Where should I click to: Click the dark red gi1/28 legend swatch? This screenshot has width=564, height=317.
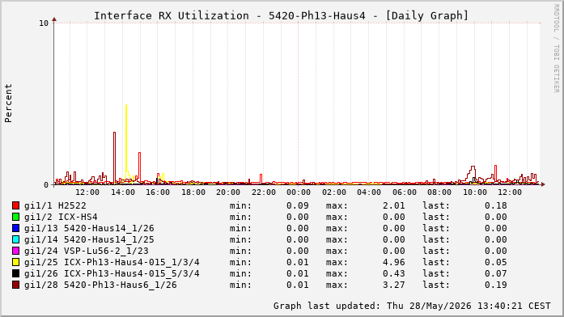click(x=15, y=285)
